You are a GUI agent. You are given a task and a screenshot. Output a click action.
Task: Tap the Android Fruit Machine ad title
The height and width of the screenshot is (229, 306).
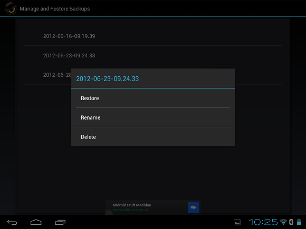coord(131,205)
